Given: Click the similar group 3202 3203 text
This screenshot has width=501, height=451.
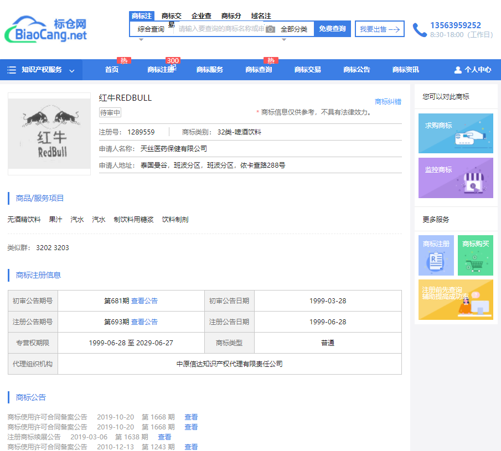Looking at the screenshot, I should tap(53, 248).
